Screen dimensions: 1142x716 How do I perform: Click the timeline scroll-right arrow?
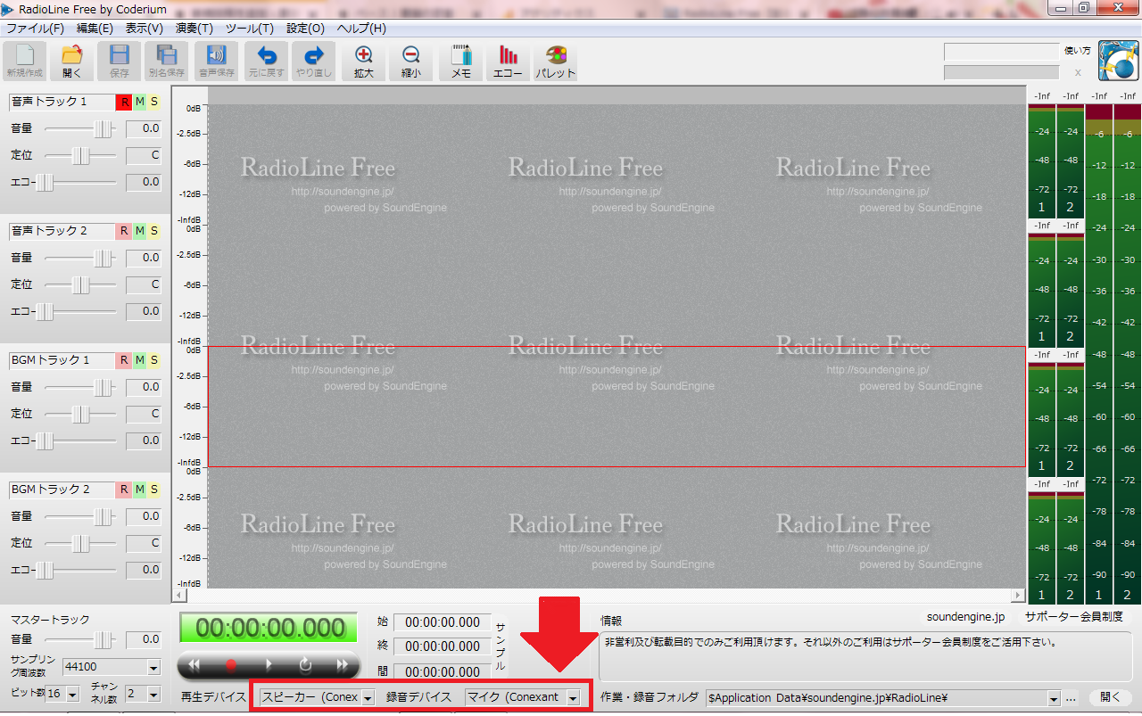click(x=1018, y=595)
